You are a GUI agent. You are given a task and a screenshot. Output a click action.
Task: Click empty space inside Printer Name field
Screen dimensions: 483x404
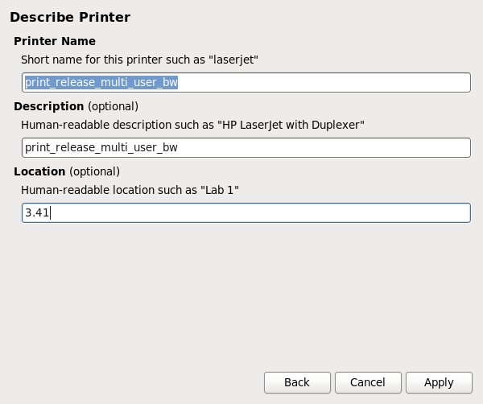[x=338, y=82]
